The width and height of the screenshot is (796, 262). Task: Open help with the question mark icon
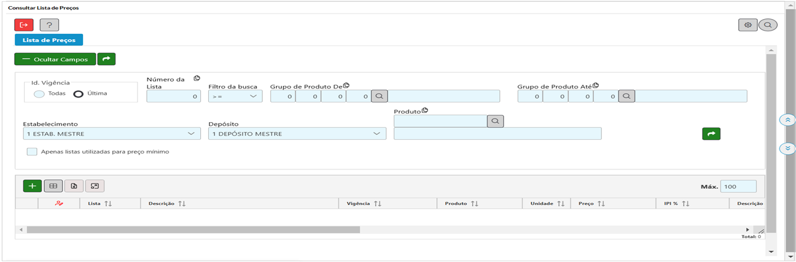tap(49, 25)
